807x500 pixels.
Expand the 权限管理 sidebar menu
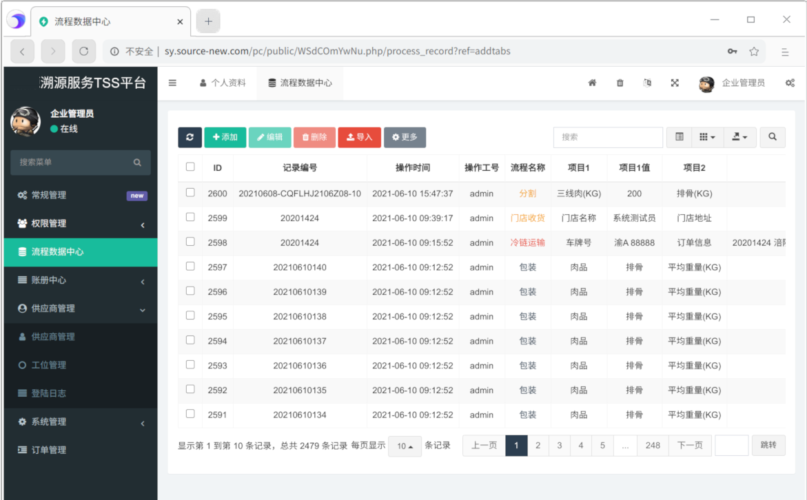(x=81, y=224)
